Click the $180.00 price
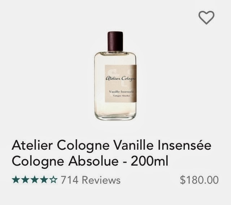Image resolution: width=231 pixels, height=205 pixels. 199,180
